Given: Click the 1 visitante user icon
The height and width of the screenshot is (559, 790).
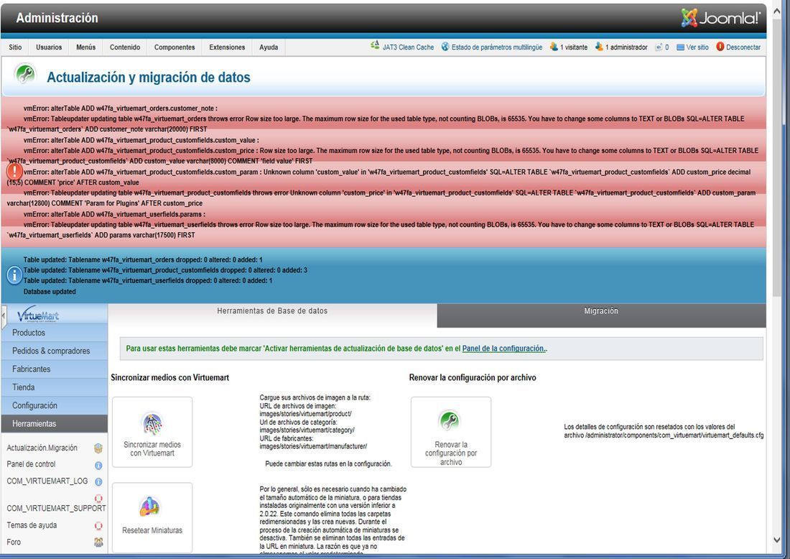Looking at the screenshot, I should click(x=554, y=47).
